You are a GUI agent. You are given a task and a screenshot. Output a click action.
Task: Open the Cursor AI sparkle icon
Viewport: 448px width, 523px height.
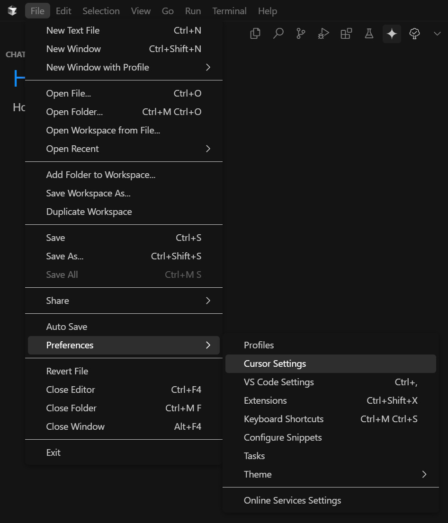click(x=392, y=34)
